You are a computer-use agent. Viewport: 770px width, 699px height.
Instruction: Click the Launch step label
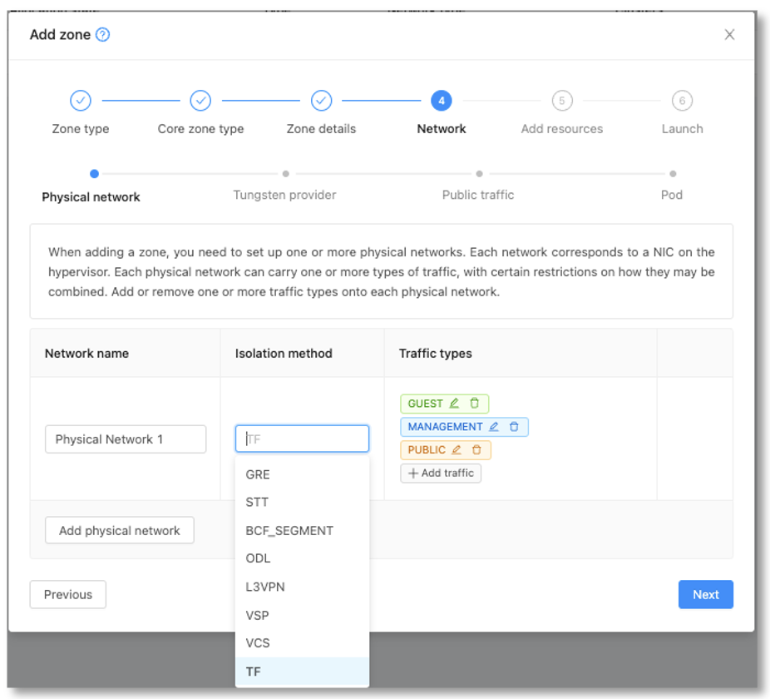[x=682, y=129]
